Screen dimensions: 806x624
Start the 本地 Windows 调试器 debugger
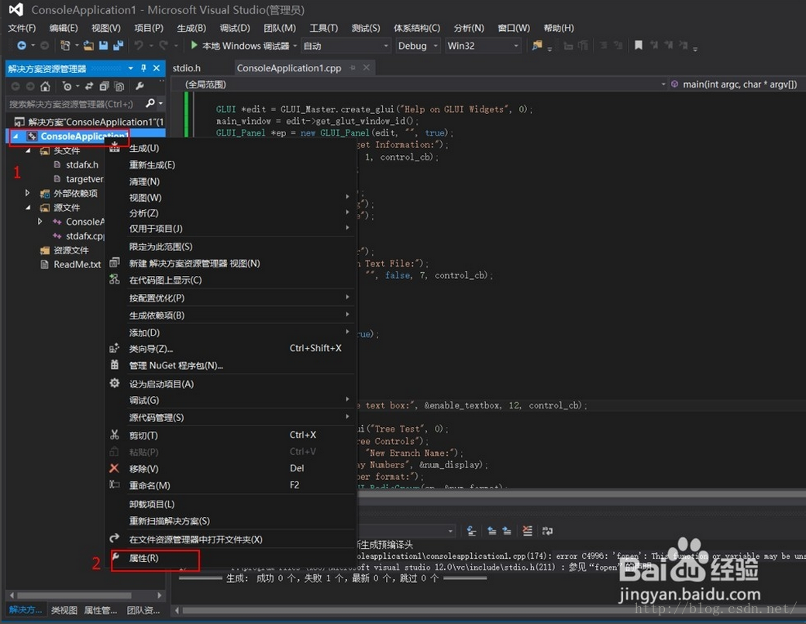240,46
